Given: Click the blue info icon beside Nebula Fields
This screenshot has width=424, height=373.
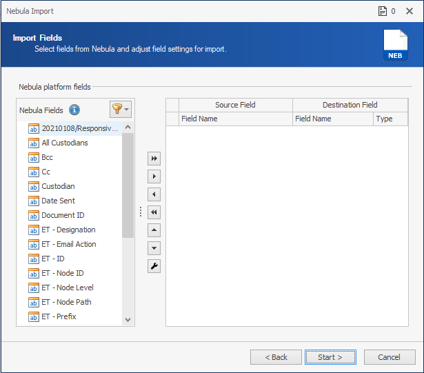Looking at the screenshot, I should click(x=74, y=110).
